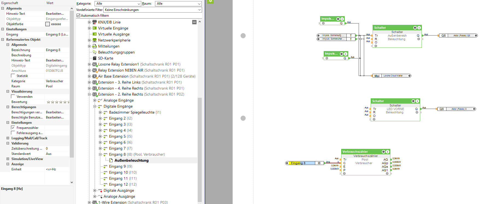Collapse Extension 2. Reihe Rechts node
The image size is (497, 204).
point(89,94)
